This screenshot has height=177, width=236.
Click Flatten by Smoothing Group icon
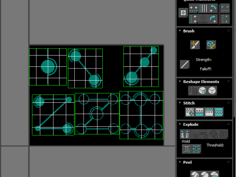click(x=204, y=134)
